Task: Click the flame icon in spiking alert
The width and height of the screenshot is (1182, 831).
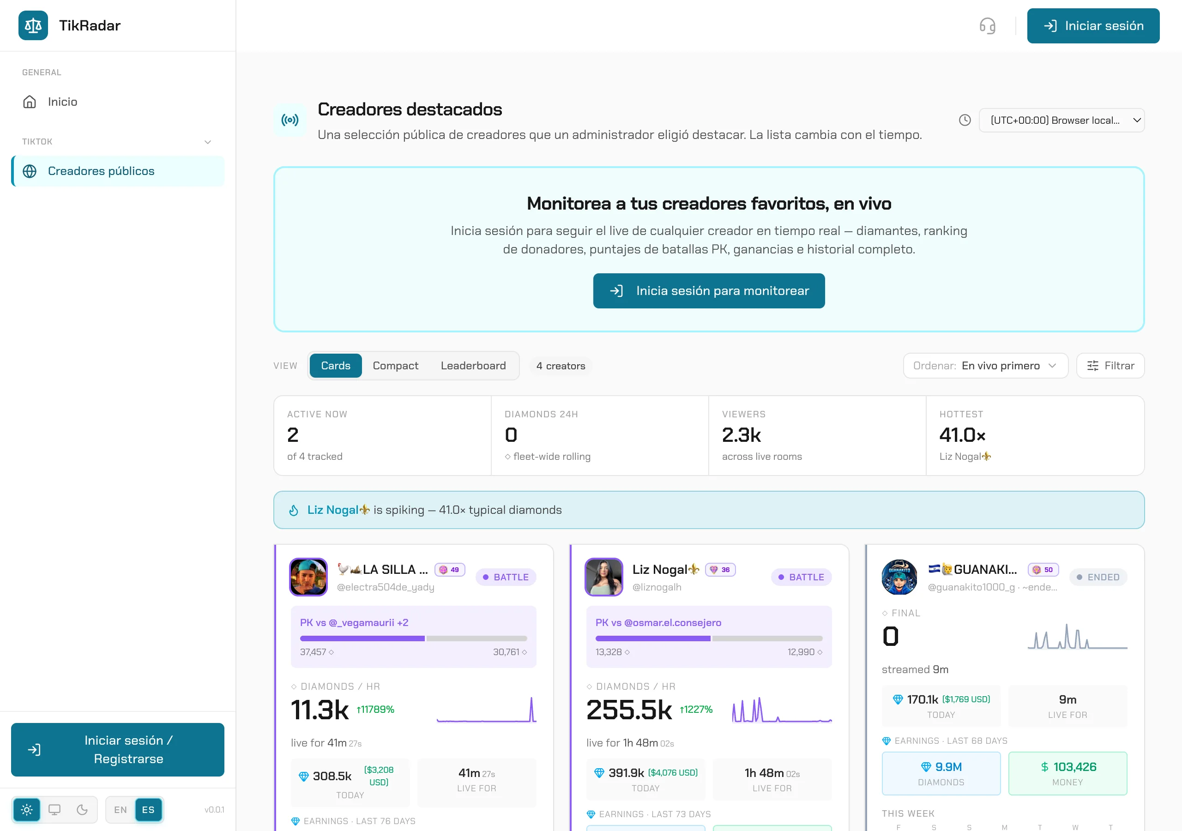Action: coord(294,510)
